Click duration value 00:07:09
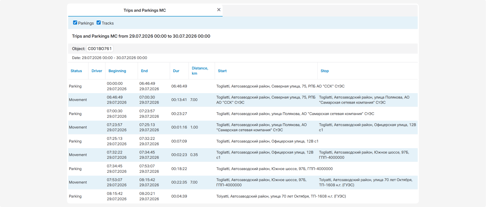486x207 pixels. (x=179, y=141)
